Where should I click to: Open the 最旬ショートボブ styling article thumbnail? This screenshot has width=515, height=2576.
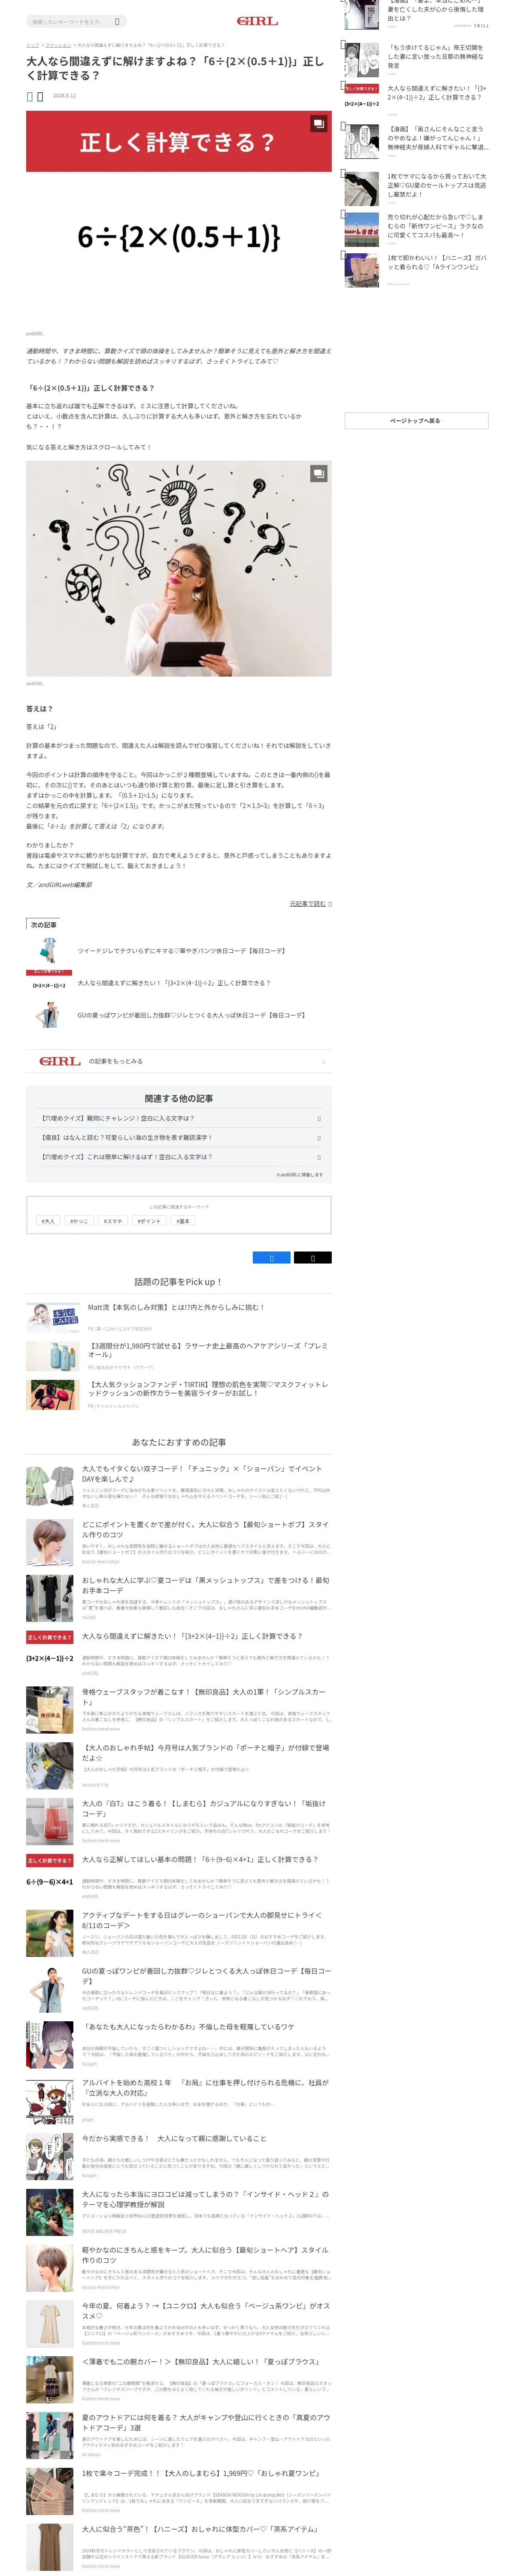(x=50, y=1542)
